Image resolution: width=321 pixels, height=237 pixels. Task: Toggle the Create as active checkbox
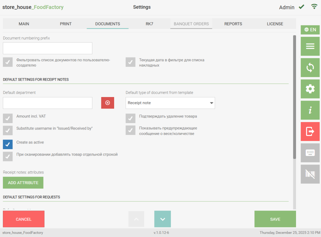point(8,144)
